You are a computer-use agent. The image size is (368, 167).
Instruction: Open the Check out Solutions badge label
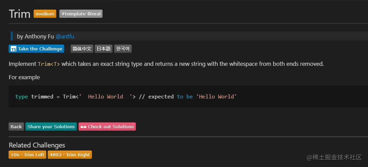point(111,127)
